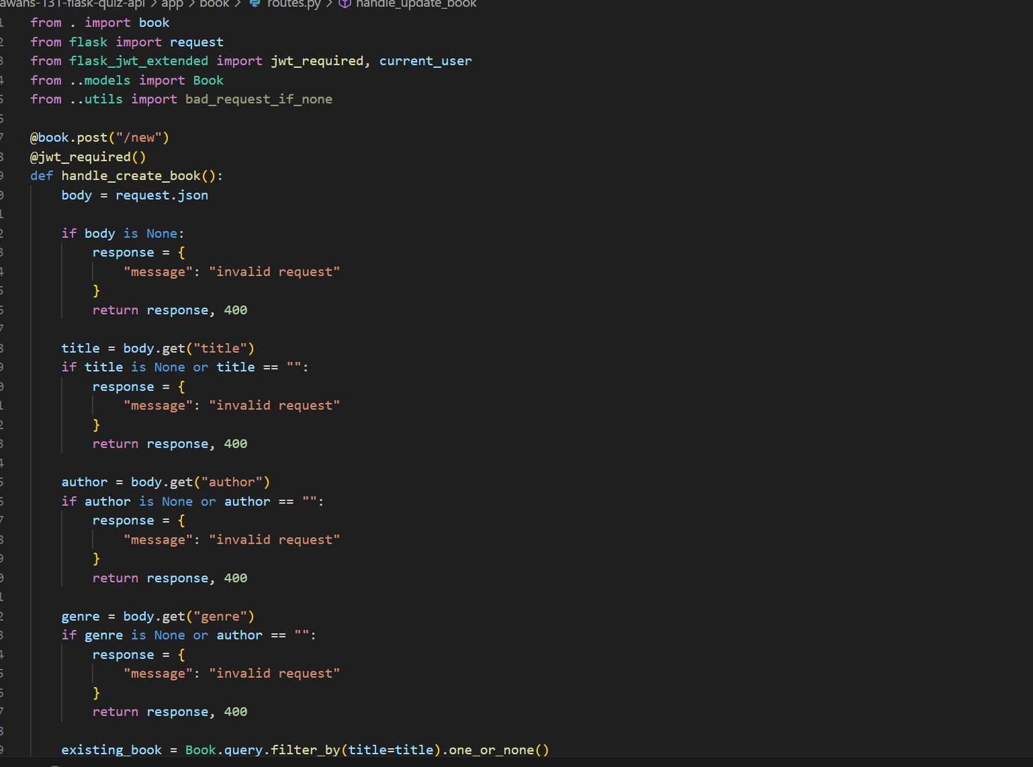Viewport: 1033px width, 767px height.
Task: Open the breadcrumb chevron after "routes.py"
Action: [x=329, y=4]
